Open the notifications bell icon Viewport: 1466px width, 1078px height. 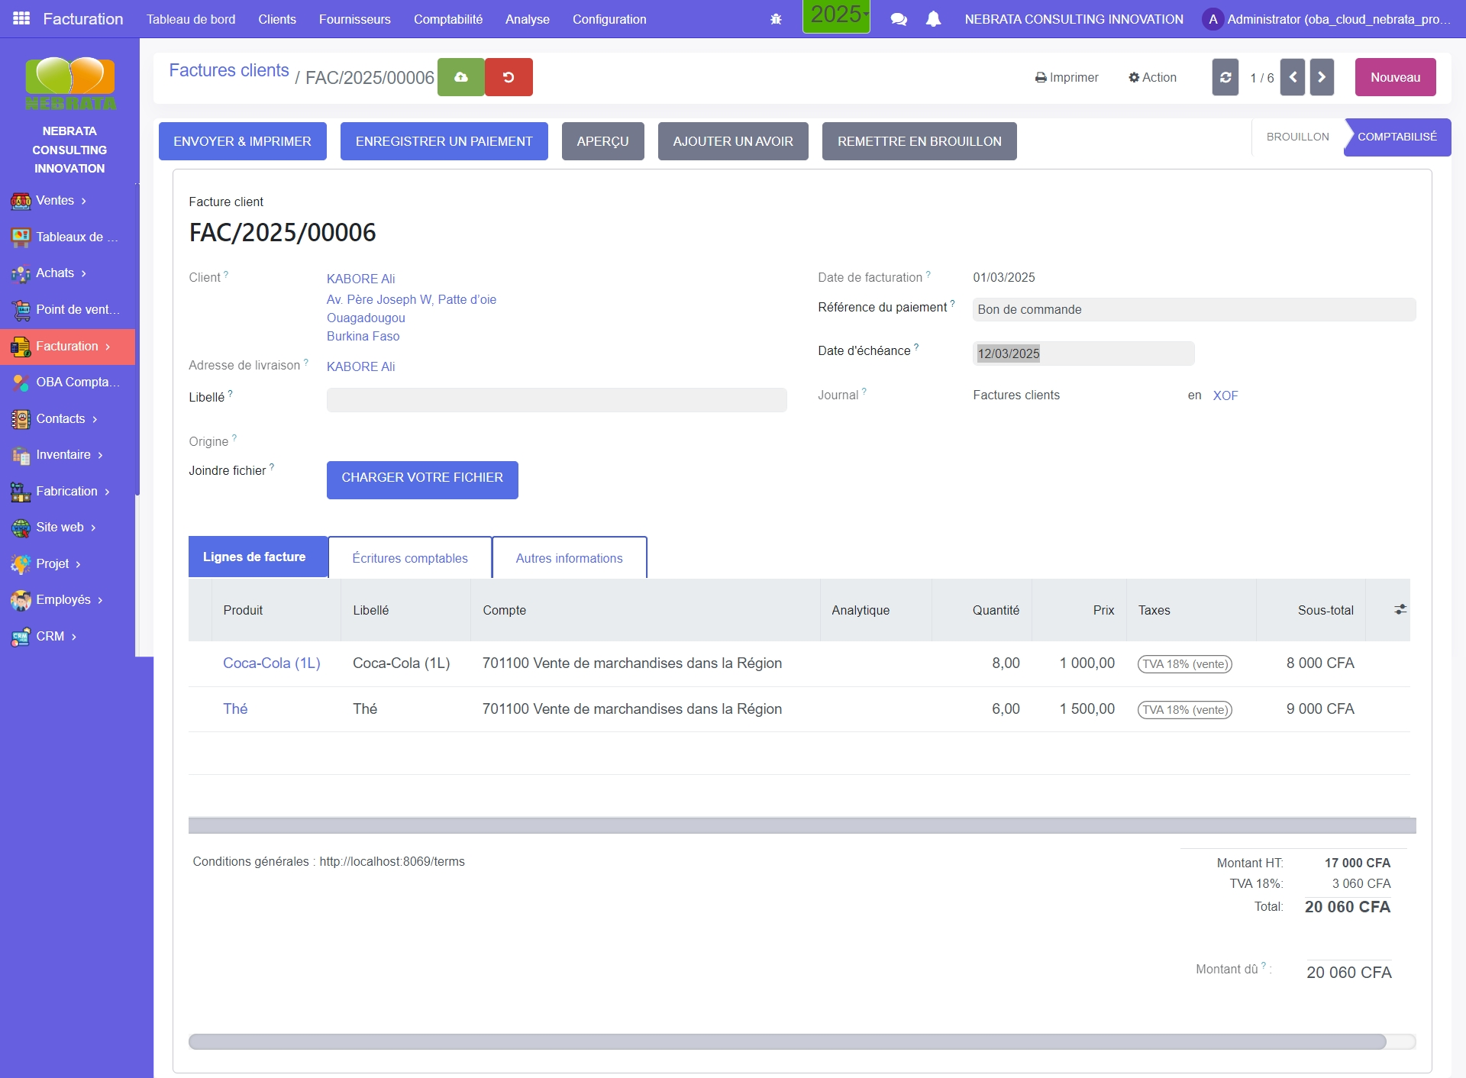[933, 19]
